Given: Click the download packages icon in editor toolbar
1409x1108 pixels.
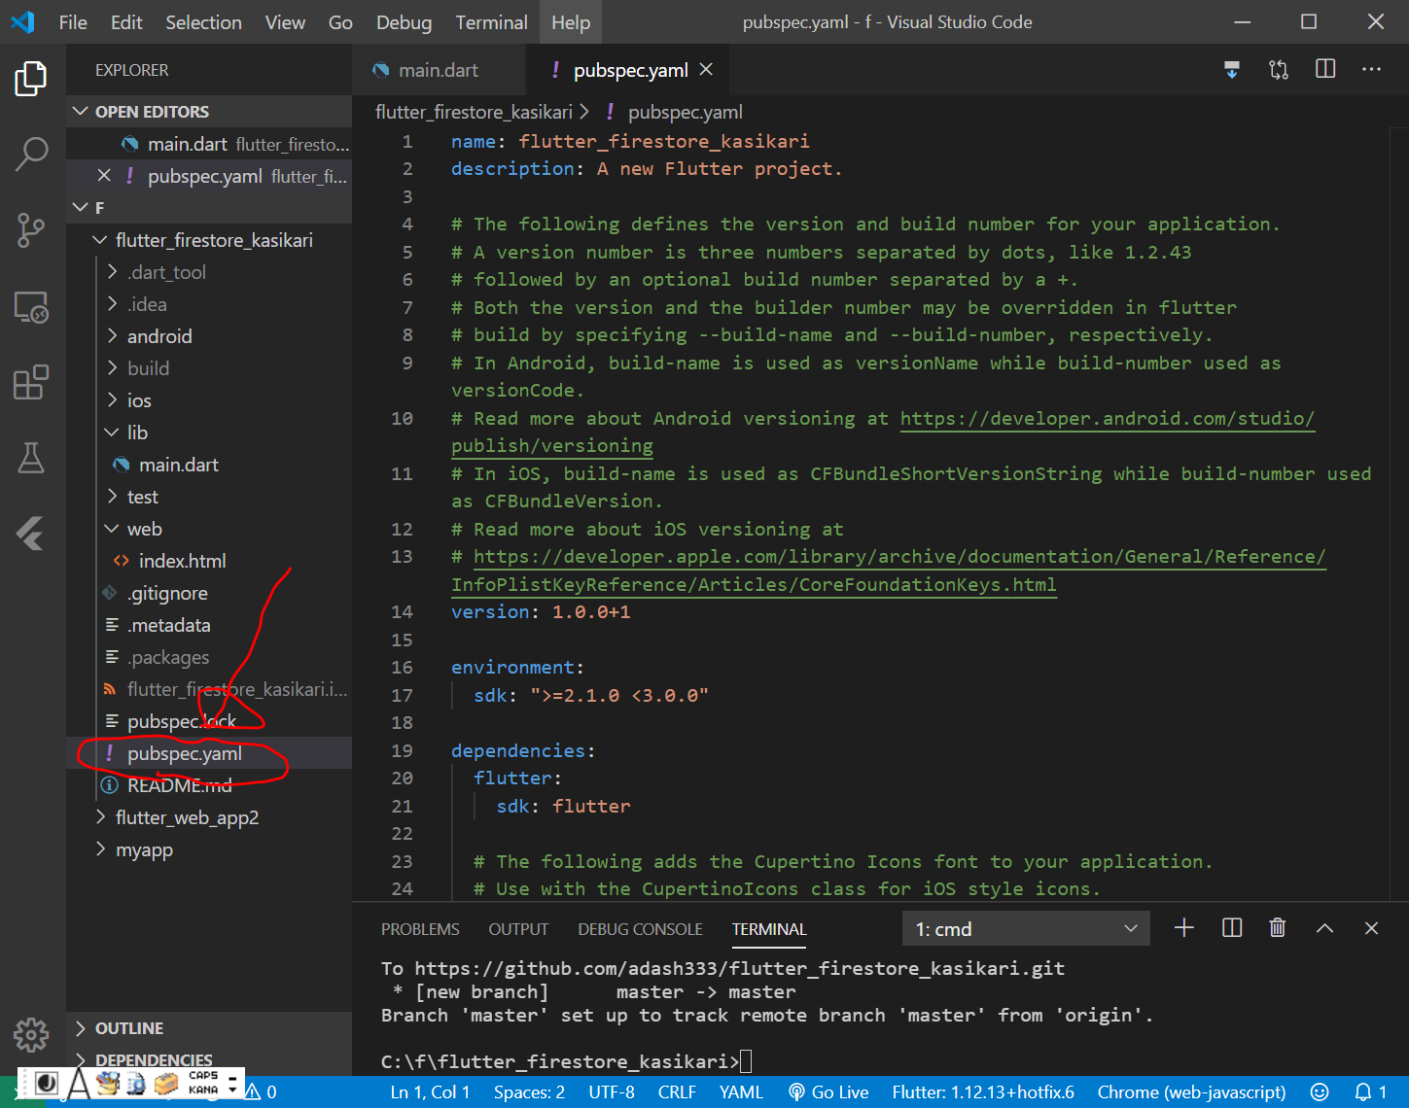Looking at the screenshot, I should (1232, 70).
